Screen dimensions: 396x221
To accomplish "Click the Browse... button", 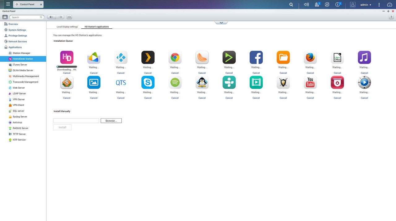I will click(x=111, y=121).
